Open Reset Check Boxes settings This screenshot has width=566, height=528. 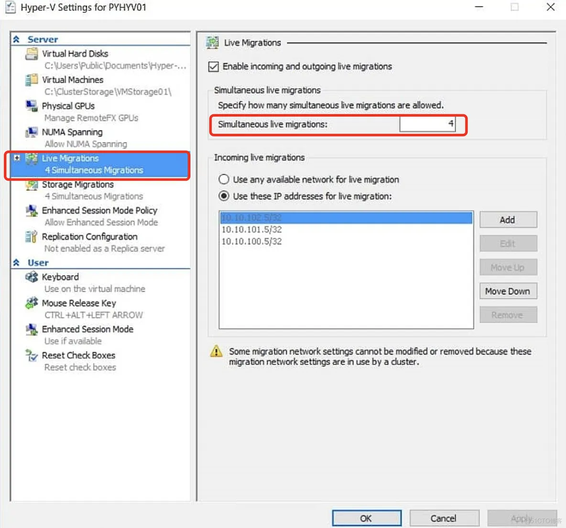[79, 355]
